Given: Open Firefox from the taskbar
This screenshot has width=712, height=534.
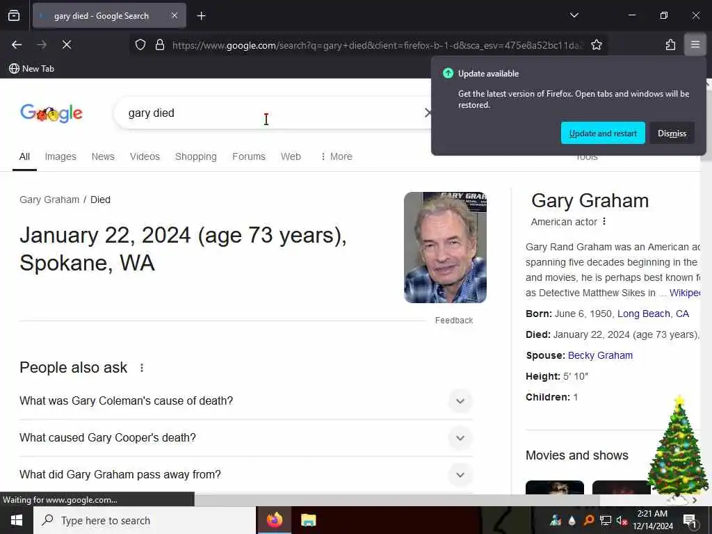Looking at the screenshot, I should click(x=274, y=520).
